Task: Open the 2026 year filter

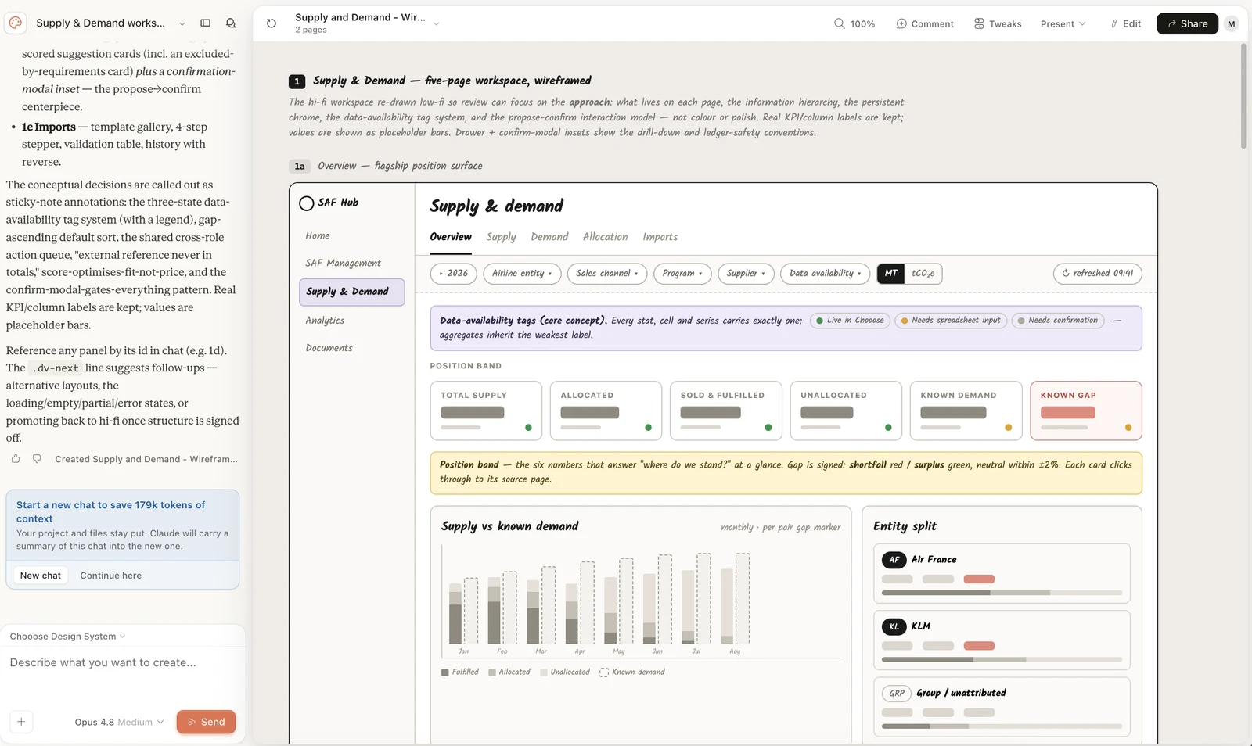Action: [454, 274]
